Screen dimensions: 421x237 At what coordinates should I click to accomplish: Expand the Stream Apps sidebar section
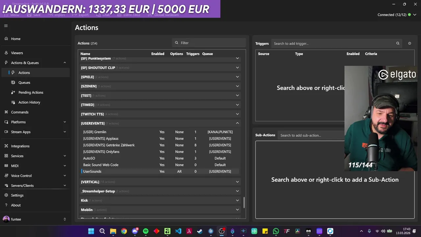[64, 132]
